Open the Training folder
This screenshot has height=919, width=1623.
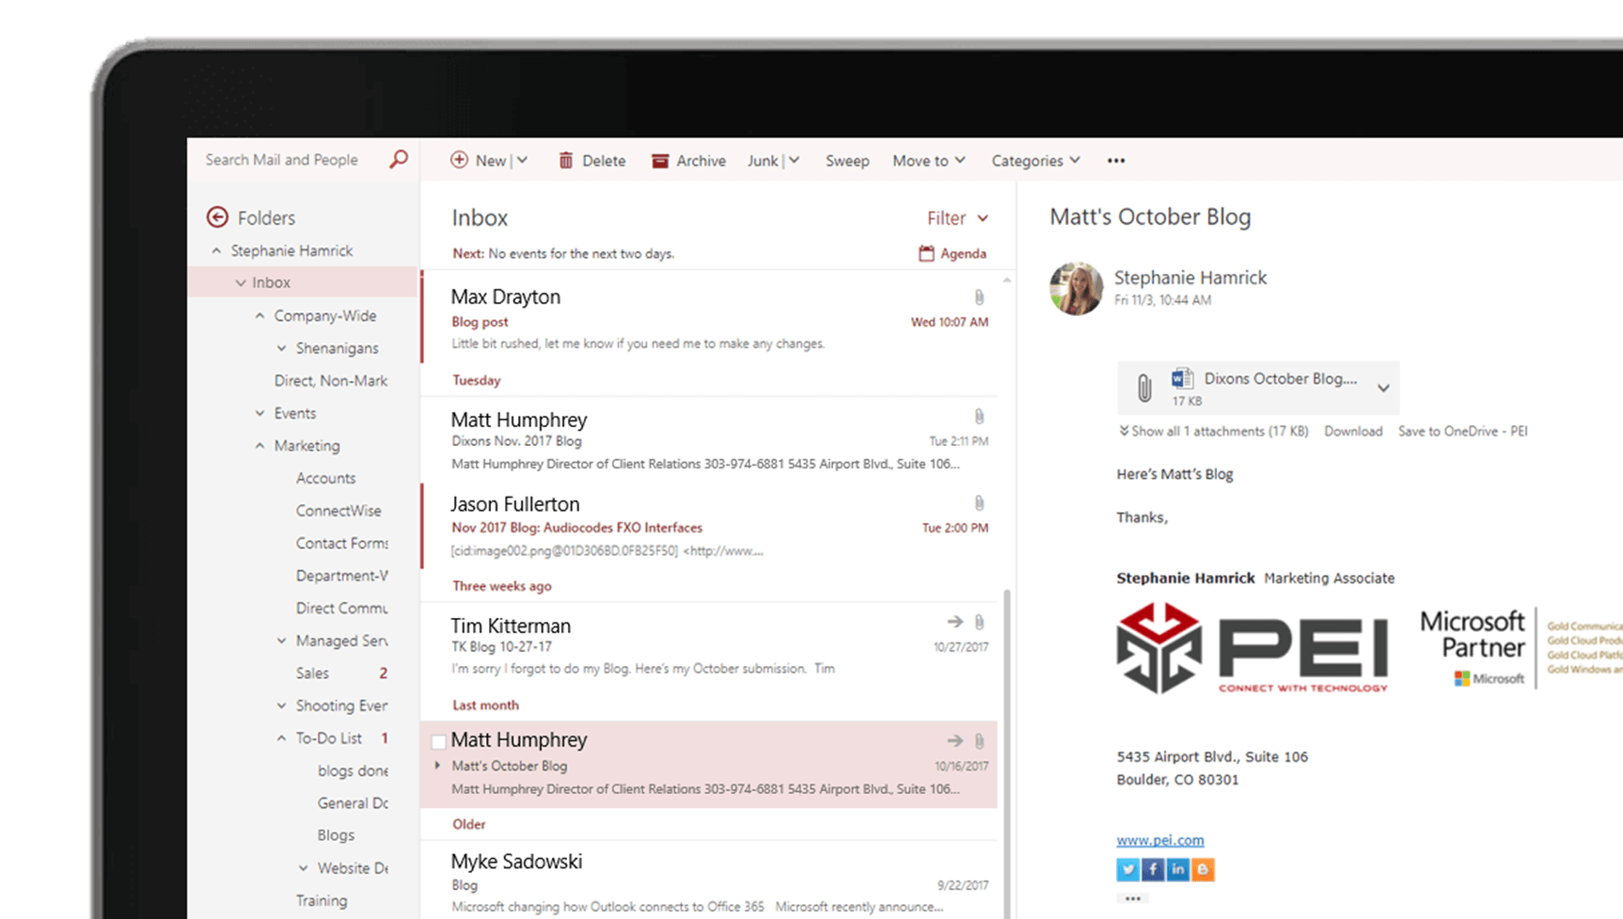322,900
